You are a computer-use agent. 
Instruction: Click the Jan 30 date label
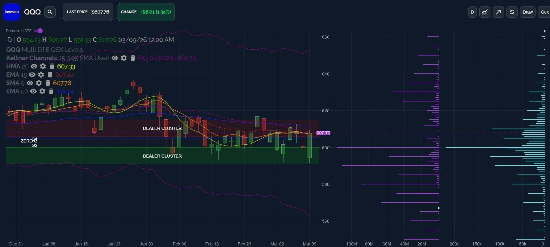(146, 244)
